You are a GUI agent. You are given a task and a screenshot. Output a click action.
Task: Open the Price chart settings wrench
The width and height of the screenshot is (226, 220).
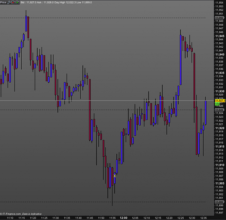click(9, 2)
